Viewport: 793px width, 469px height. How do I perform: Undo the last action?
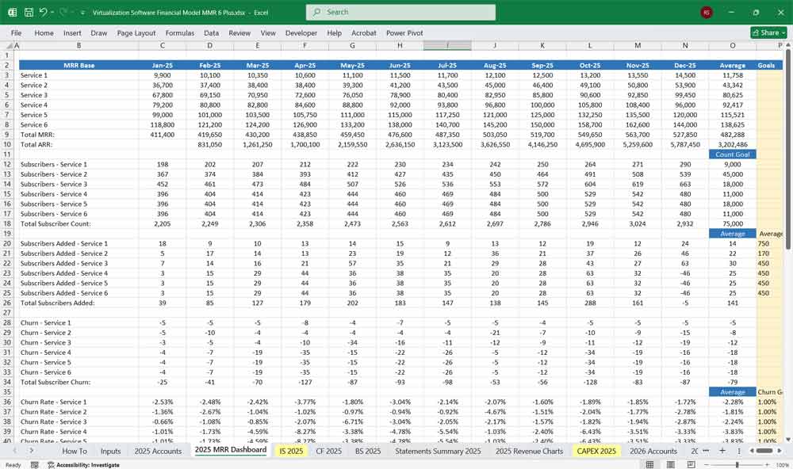coord(44,12)
